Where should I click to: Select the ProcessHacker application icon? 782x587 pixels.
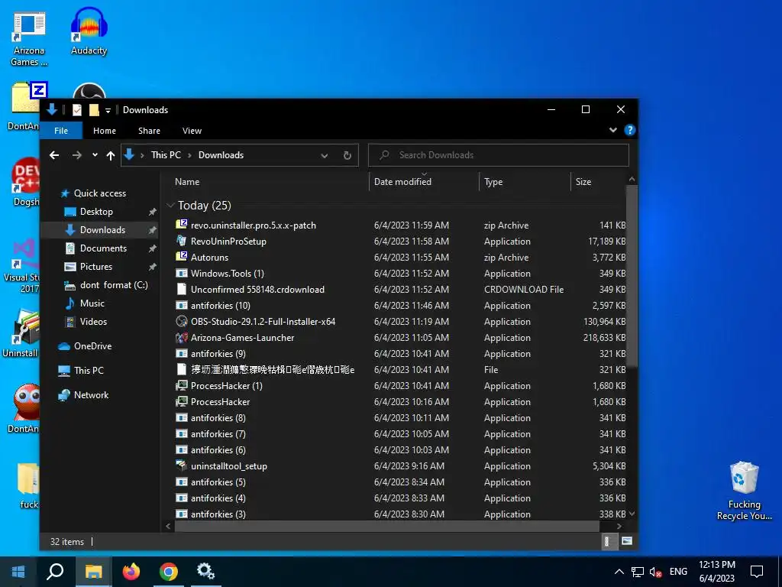tap(182, 402)
